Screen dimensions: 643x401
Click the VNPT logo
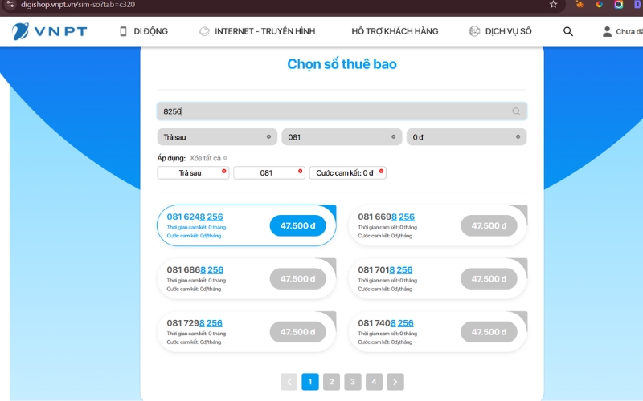click(49, 31)
